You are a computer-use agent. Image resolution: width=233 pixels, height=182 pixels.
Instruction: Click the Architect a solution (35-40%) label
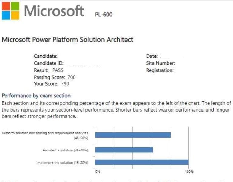click(65, 150)
